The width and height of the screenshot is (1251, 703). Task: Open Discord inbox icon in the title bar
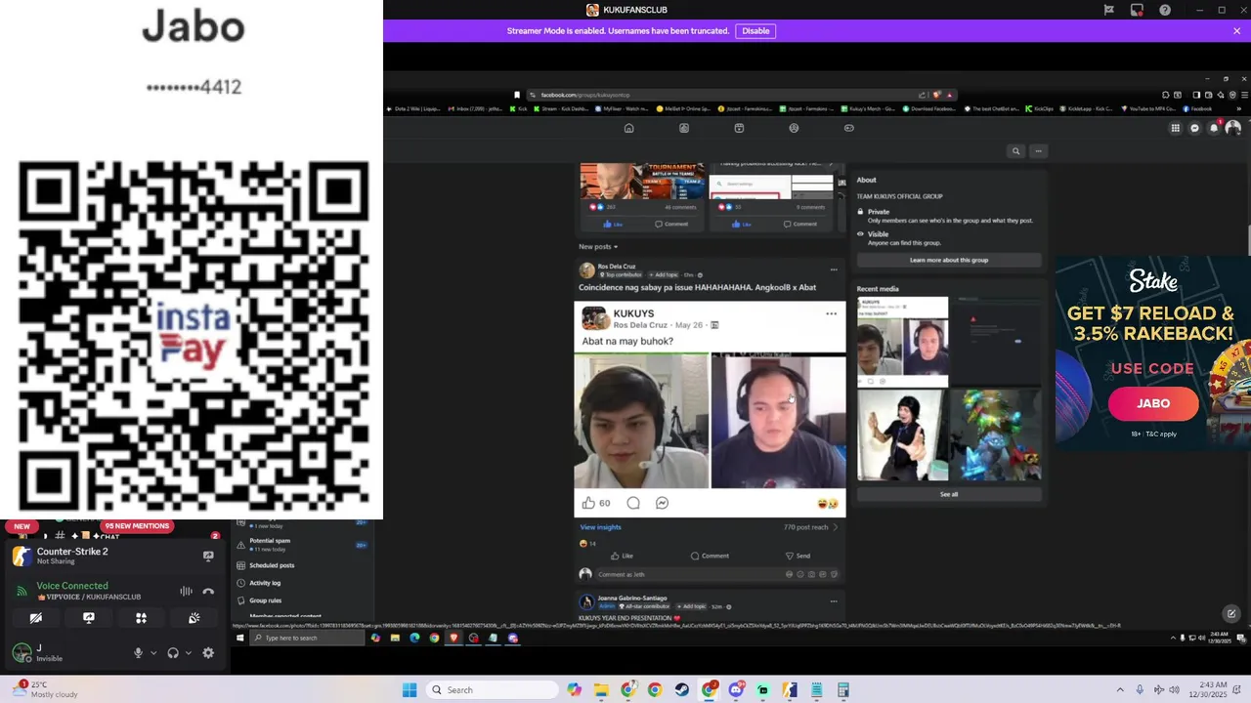click(1137, 10)
